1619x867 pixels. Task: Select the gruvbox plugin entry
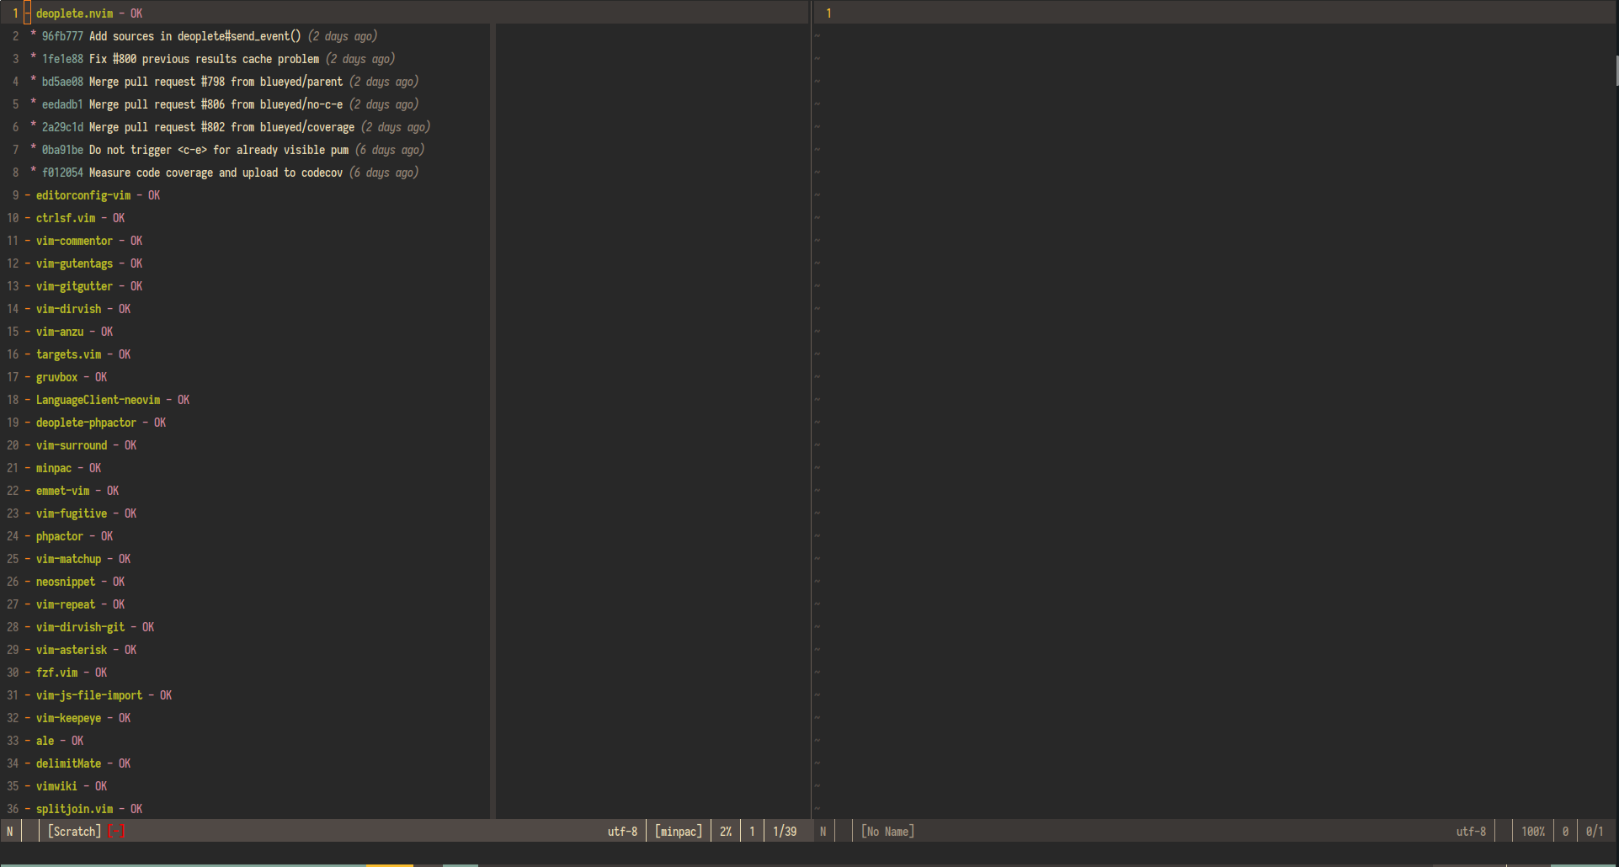[66, 377]
